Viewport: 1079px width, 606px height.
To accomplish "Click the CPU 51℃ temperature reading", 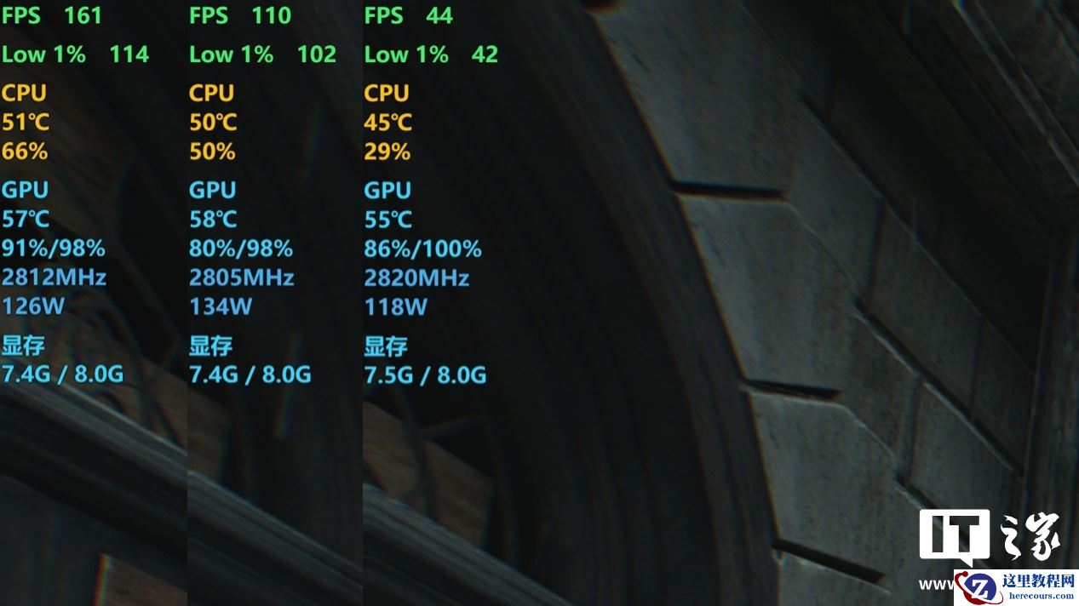I will coord(26,123).
